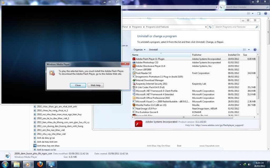Open the flashplayer_support help link
Image resolution: width=270 pixels, height=168 pixels.
tap(220, 125)
